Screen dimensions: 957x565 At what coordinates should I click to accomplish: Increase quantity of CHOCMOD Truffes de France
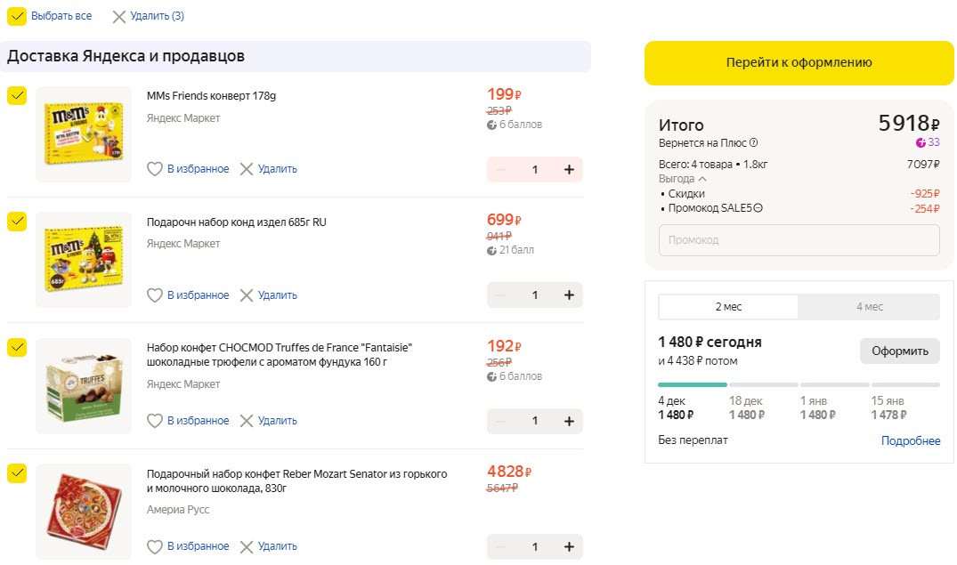(x=570, y=421)
